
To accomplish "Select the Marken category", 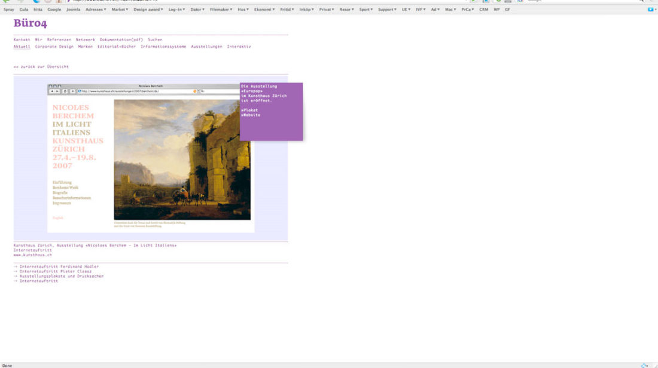I will tap(85, 47).
